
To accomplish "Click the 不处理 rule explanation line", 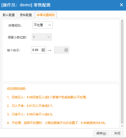I will (57, 123).
